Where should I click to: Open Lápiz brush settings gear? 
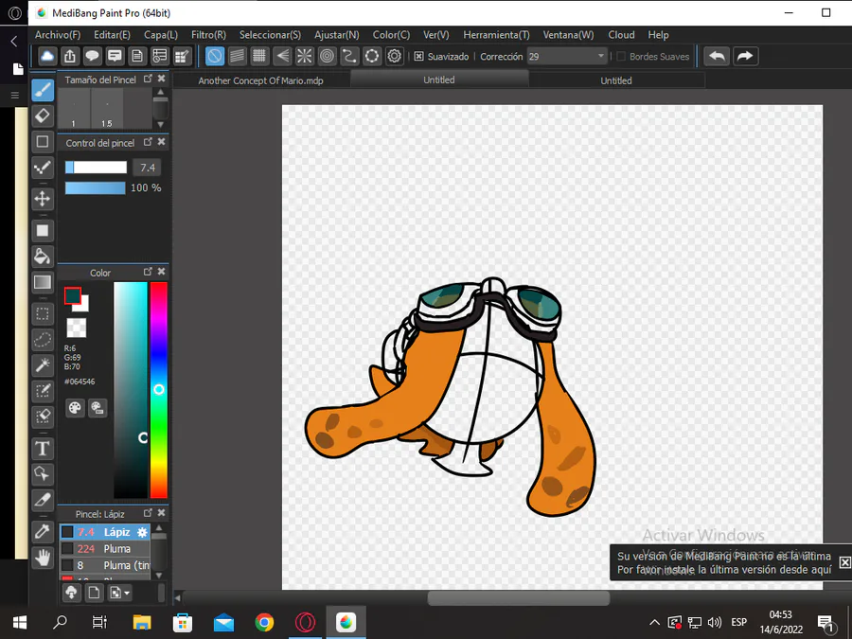tap(142, 532)
